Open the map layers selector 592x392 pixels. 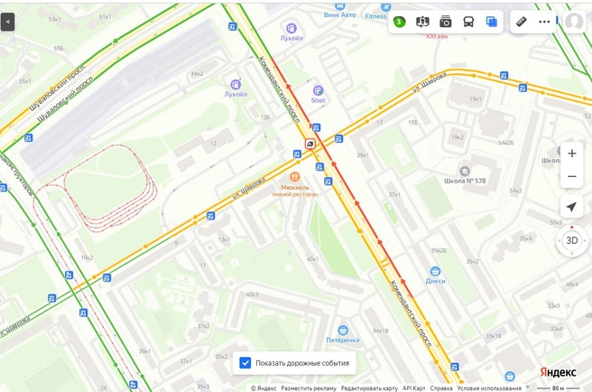click(x=492, y=22)
